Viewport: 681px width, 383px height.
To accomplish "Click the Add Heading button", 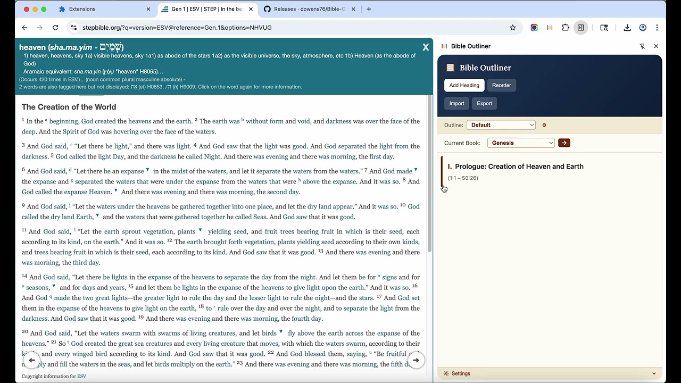I will [x=464, y=85].
